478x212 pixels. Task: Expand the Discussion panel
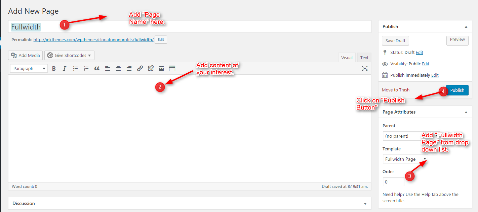point(365,204)
